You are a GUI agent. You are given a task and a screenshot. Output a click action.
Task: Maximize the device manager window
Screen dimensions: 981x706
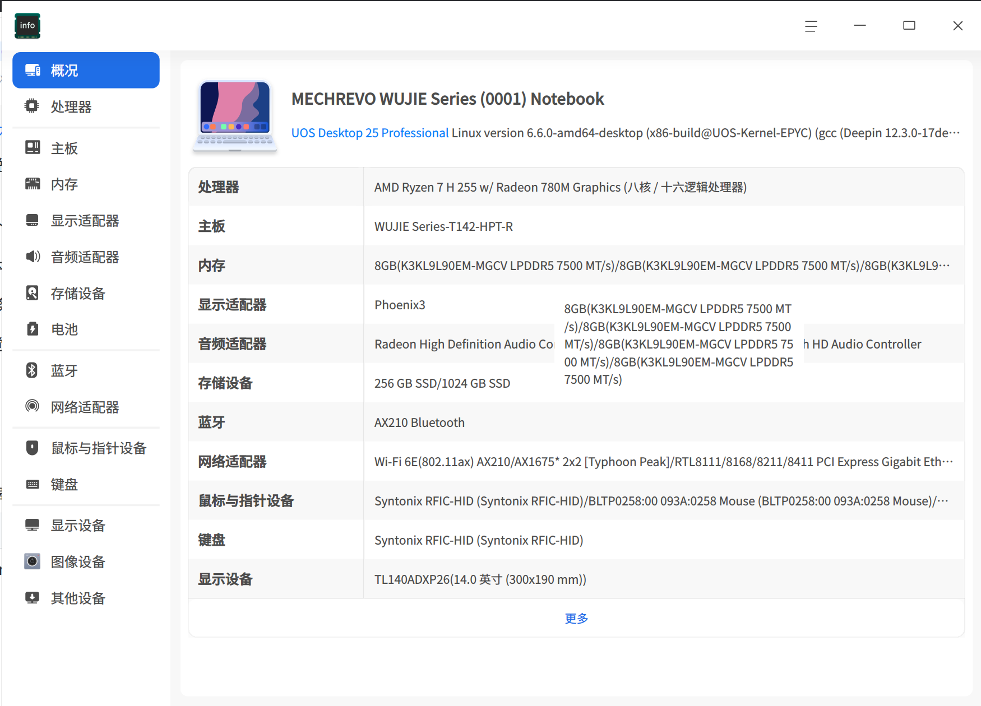coord(909,25)
